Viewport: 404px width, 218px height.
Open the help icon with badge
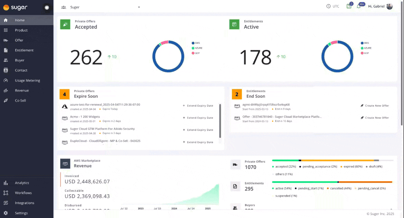click(349, 6)
